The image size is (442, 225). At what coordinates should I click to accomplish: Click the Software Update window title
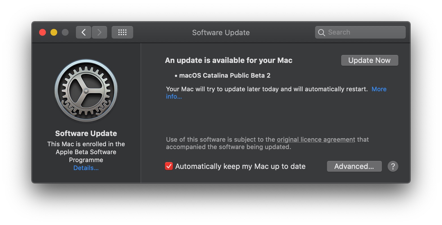point(221,33)
